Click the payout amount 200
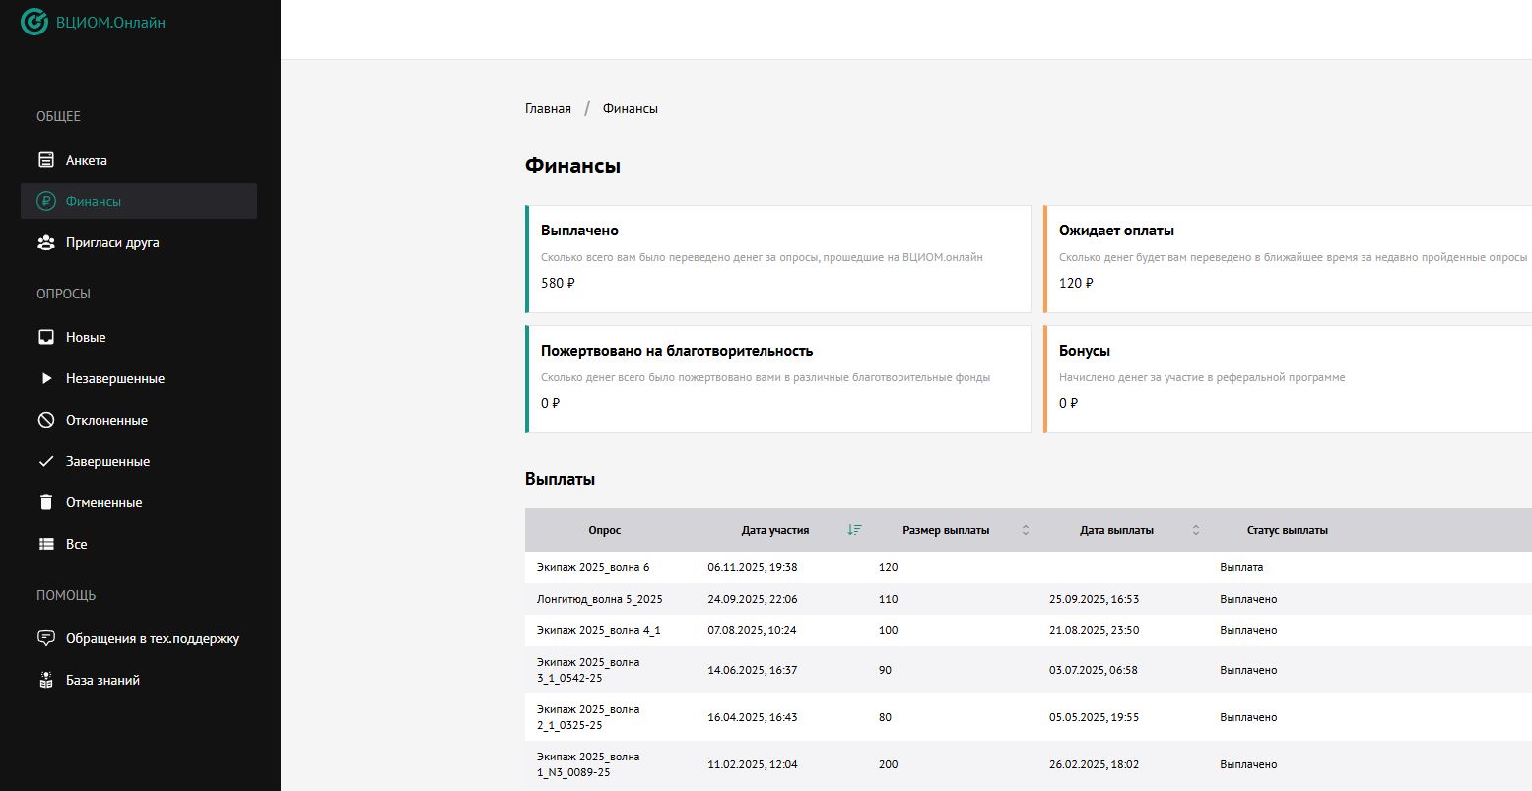The image size is (1532, 791). click(x=888, y=764)
